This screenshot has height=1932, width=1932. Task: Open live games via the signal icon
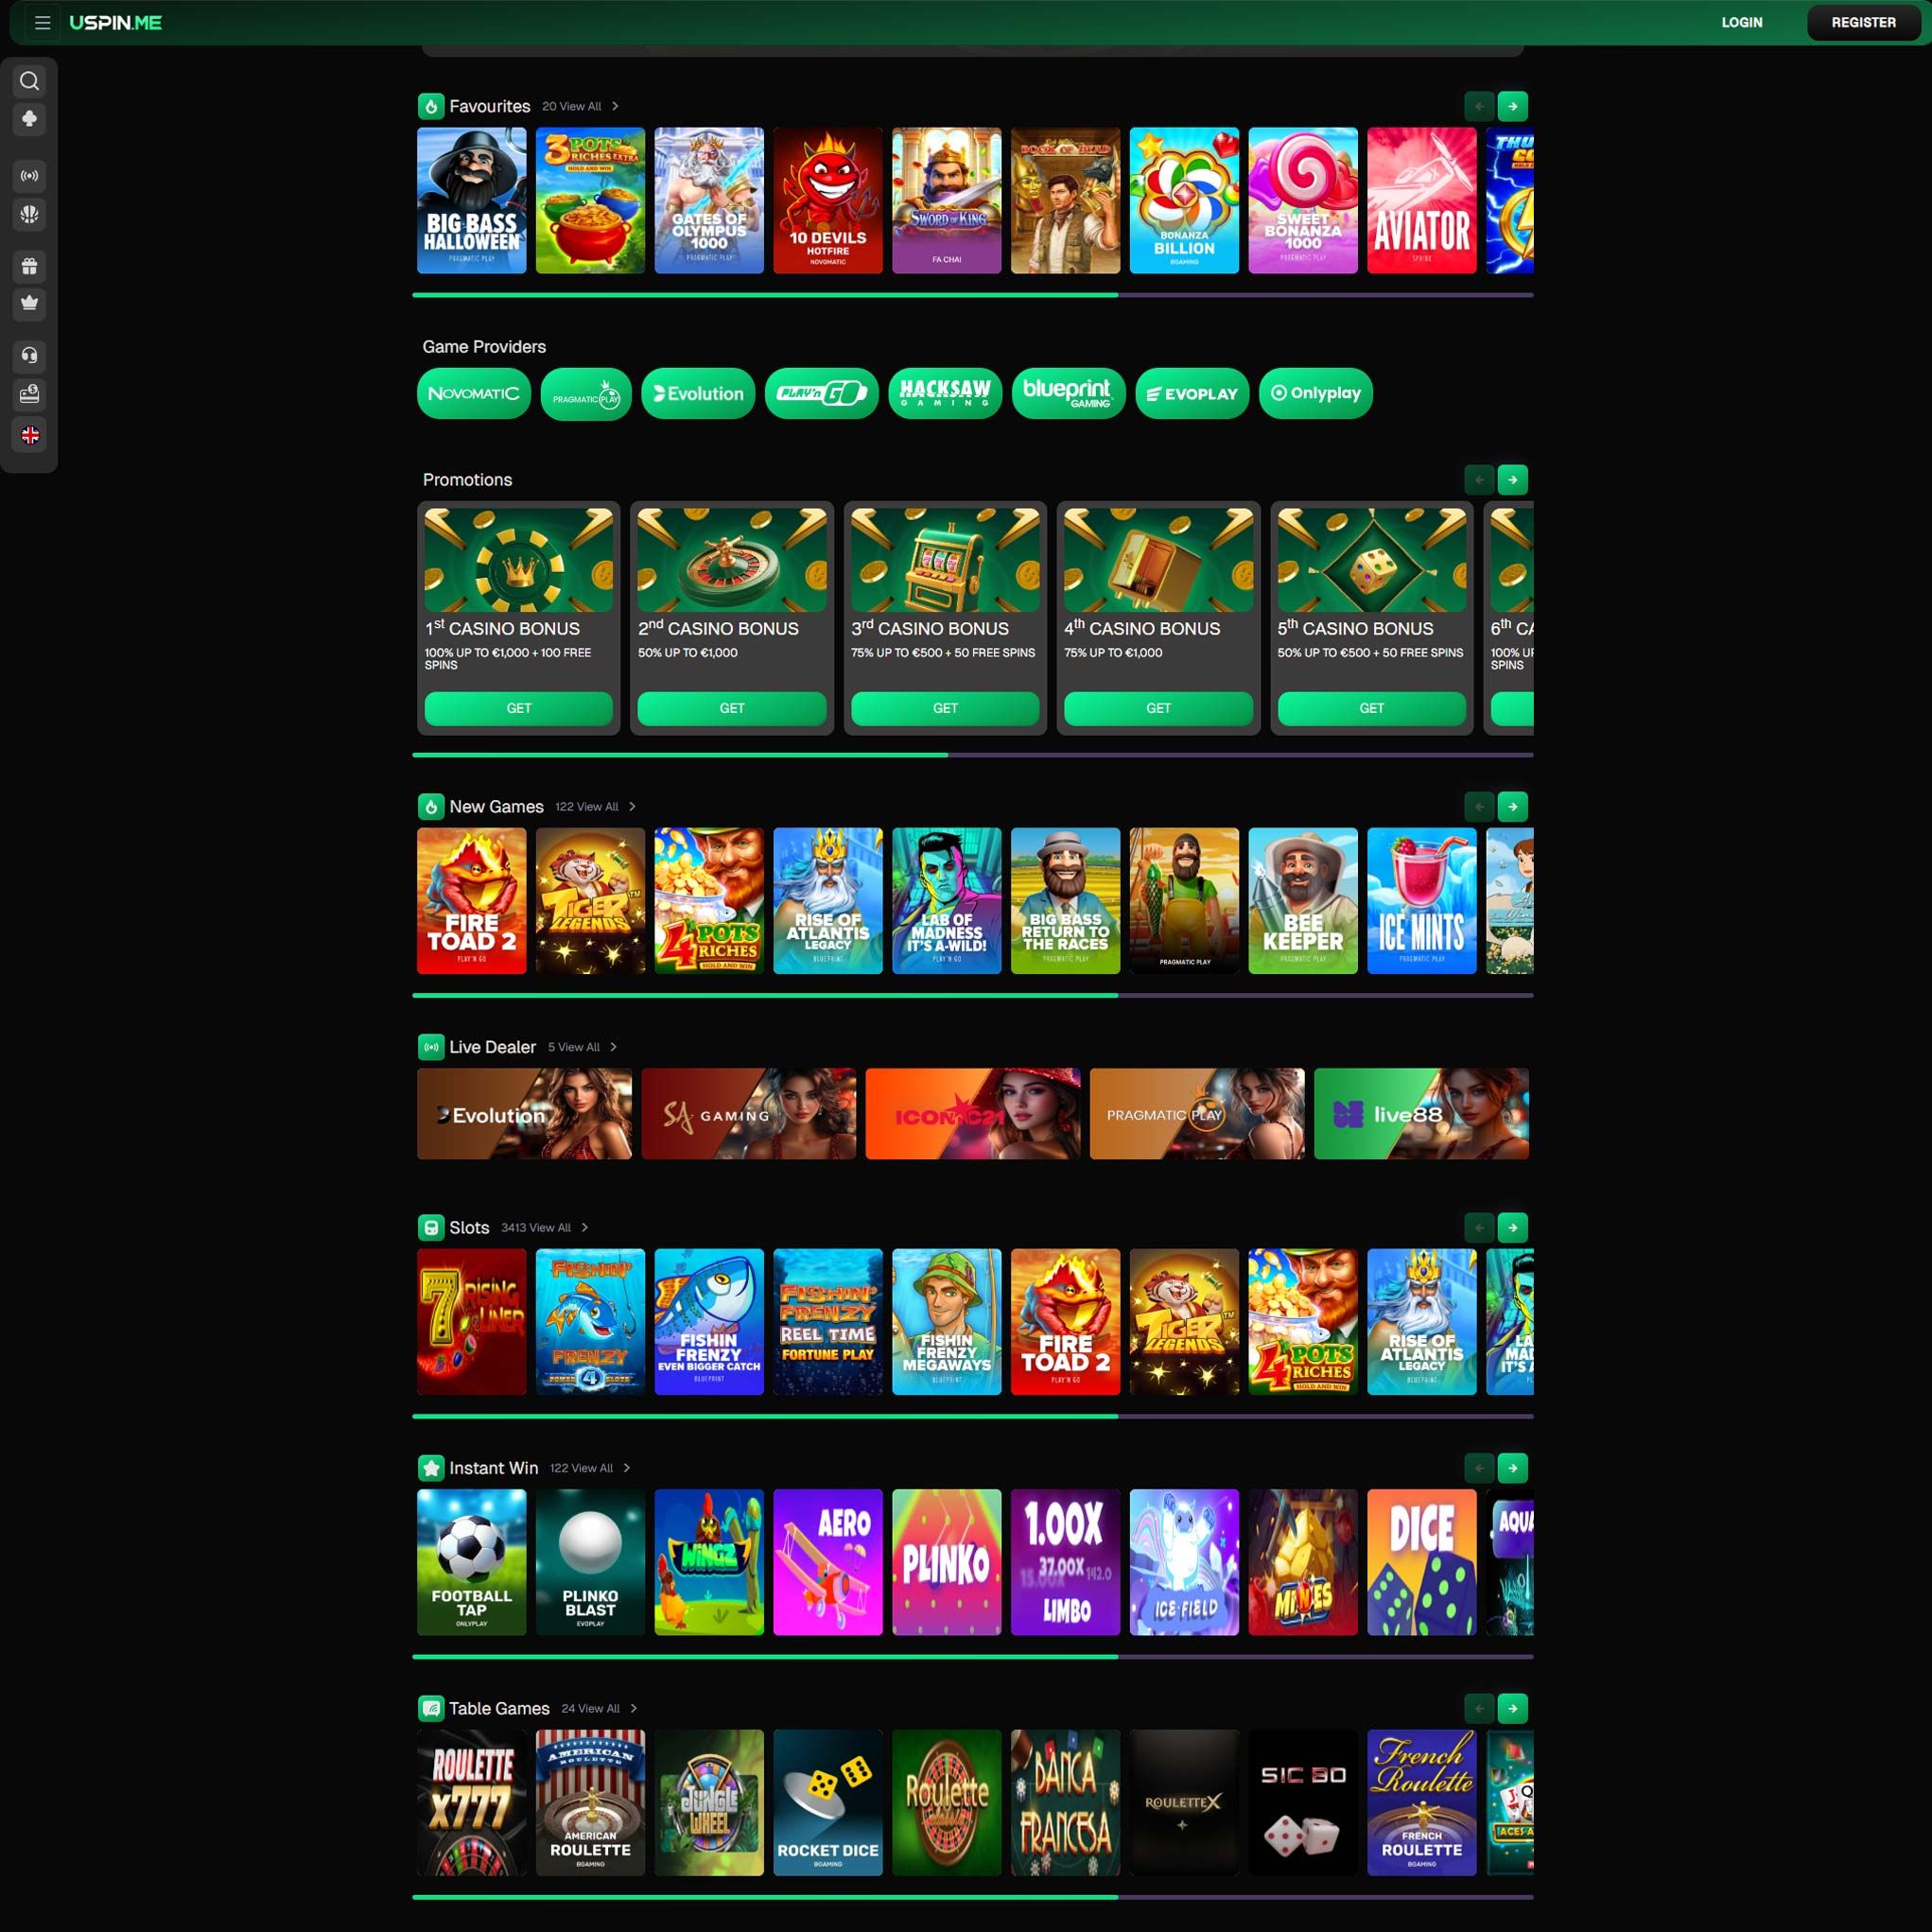(29, 176)
